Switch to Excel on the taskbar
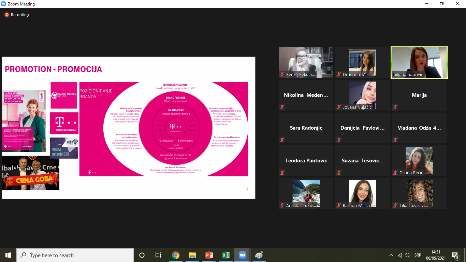466x262 pixels. [x=226, y=255]
